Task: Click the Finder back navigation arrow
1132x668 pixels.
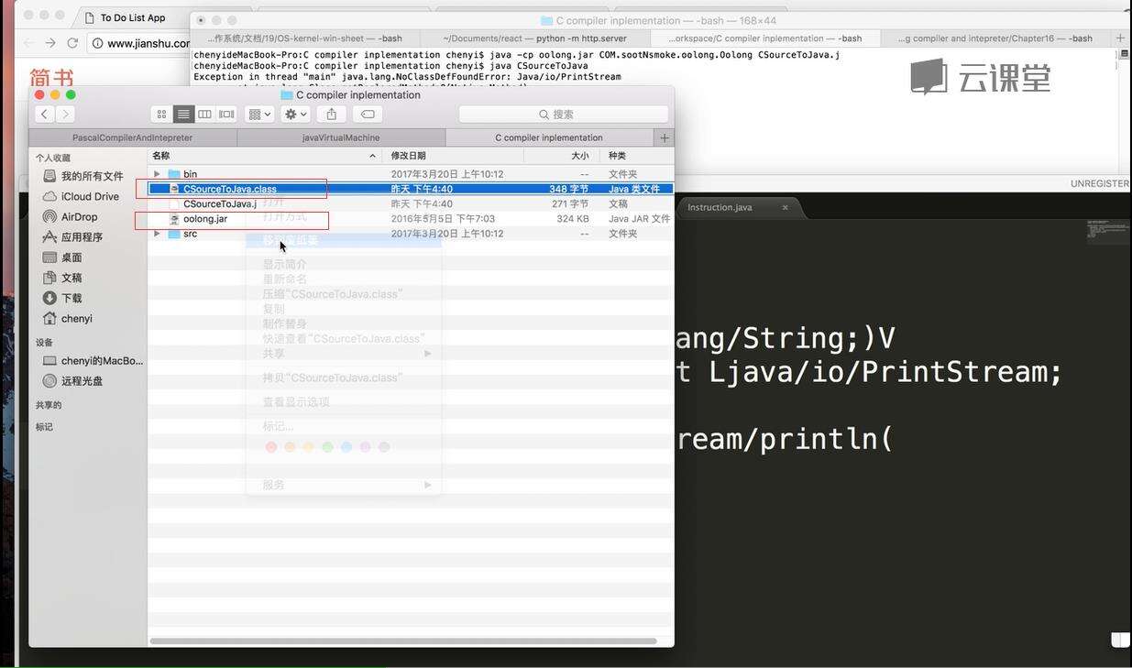Action: pos(44,115)
